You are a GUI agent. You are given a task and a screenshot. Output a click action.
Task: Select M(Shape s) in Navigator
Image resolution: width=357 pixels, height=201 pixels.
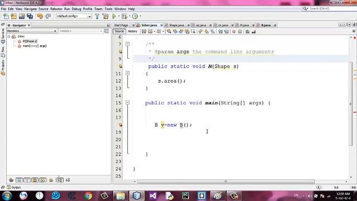click(x=30, y=41)
